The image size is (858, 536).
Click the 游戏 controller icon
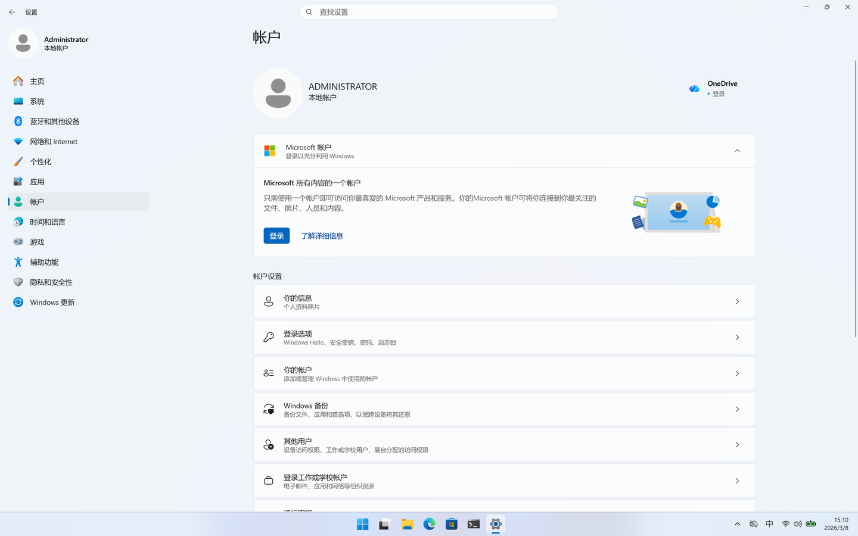click(18, 242)
